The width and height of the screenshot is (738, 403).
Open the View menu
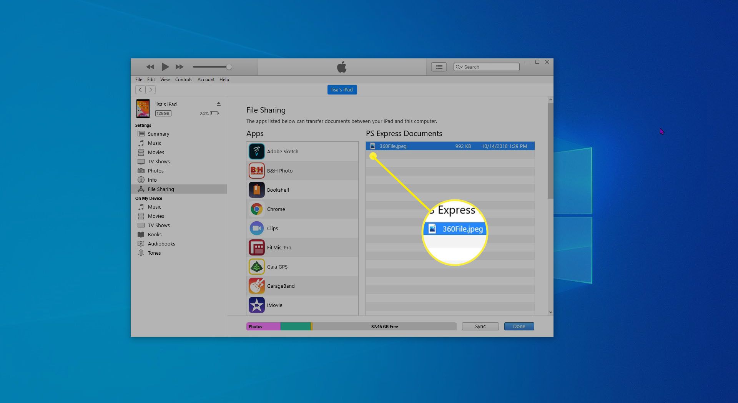tap(165, 80)
